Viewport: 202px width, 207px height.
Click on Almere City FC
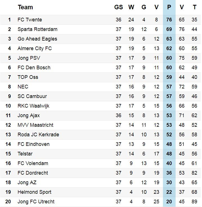coord(35,48)
